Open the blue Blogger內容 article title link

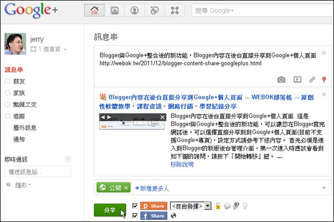pos(207,102)
